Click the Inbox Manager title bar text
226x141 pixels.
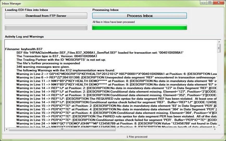tap(12, 3)
